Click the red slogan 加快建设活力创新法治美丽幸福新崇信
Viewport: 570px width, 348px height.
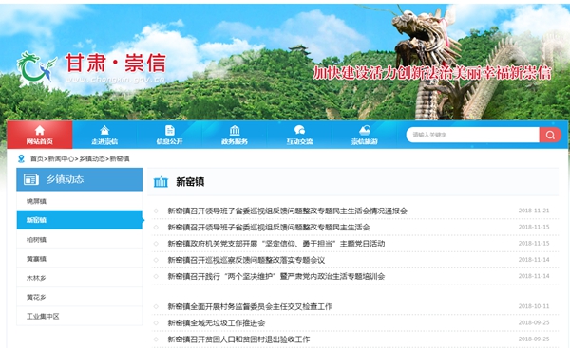coord(432,73)
